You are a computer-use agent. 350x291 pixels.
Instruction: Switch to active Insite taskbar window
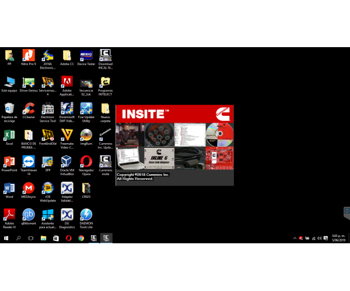tap(106, 238)
